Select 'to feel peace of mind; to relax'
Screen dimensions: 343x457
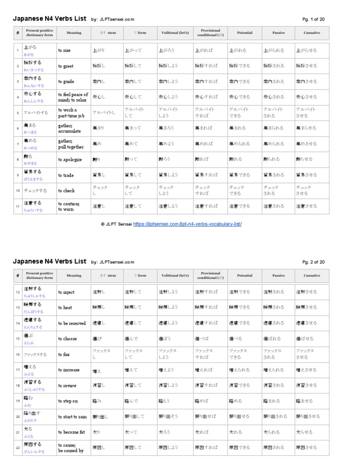74,97
